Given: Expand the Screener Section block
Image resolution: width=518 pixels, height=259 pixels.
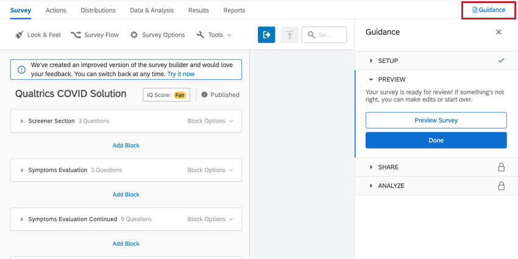Looking at the screenshot, I should [22, 121].
